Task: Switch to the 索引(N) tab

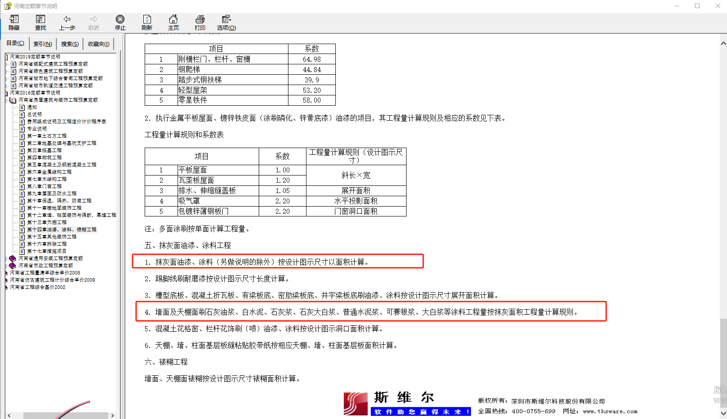Action: point(43,44)
